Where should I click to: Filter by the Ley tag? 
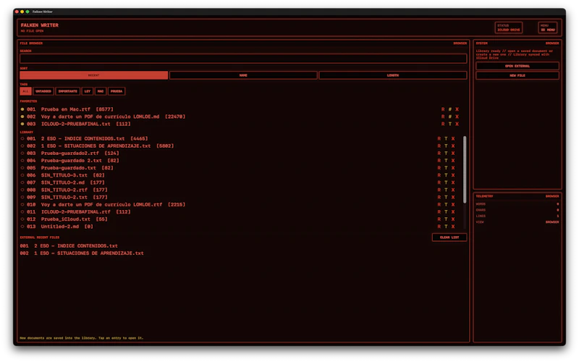click(x=88, y=91)
